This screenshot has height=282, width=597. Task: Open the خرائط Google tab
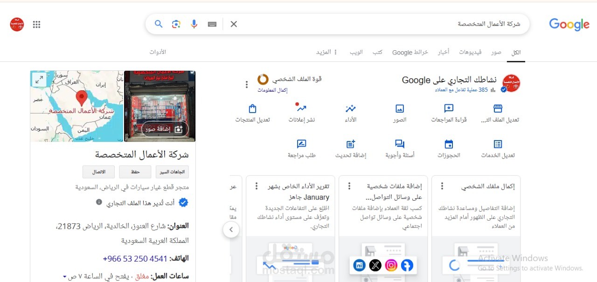click(410, 52)
